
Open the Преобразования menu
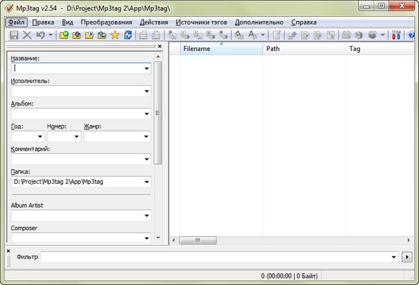click(x=106, y=22)
